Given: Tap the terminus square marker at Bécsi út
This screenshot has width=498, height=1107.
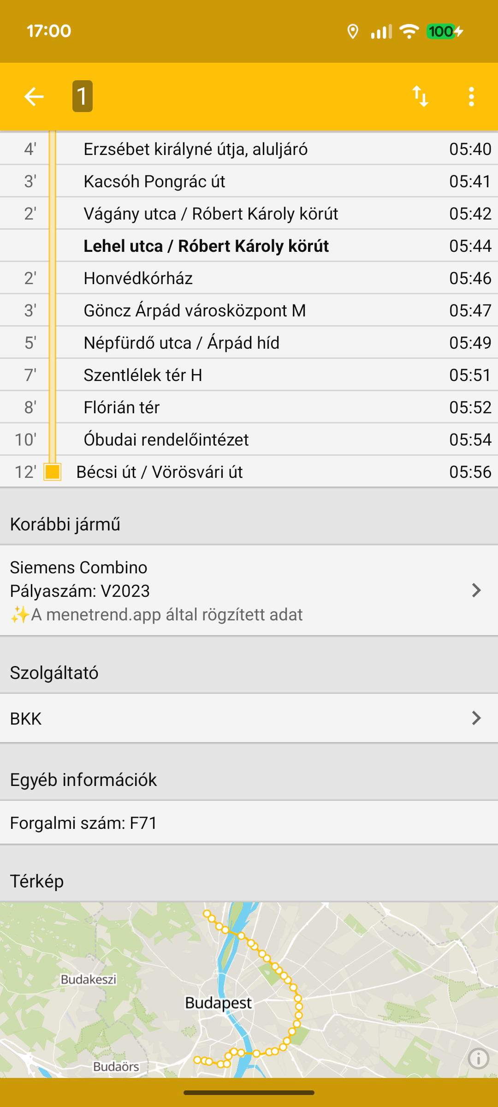Looking at the screenshot, I should point(53,472).
